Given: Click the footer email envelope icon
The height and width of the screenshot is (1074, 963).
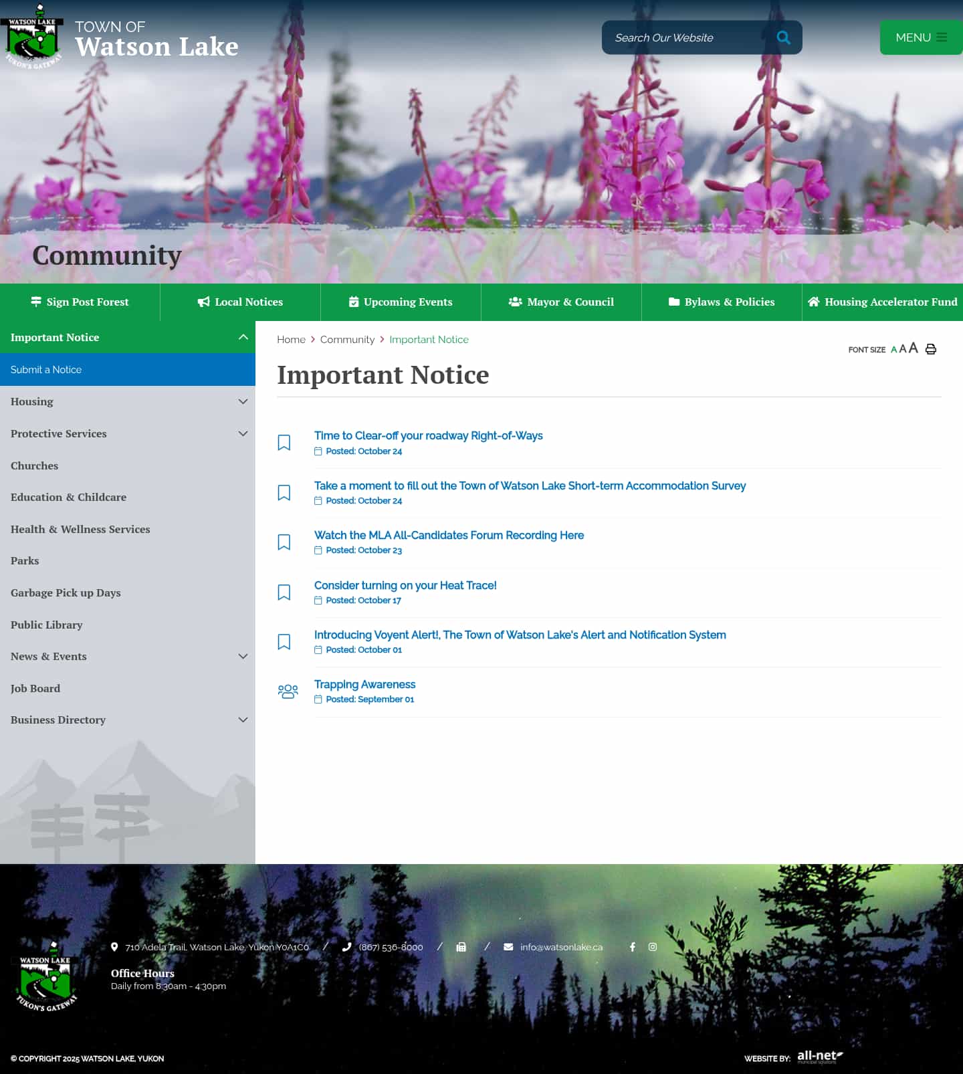Looking at the screenshot, I should [x=508, y=947].
